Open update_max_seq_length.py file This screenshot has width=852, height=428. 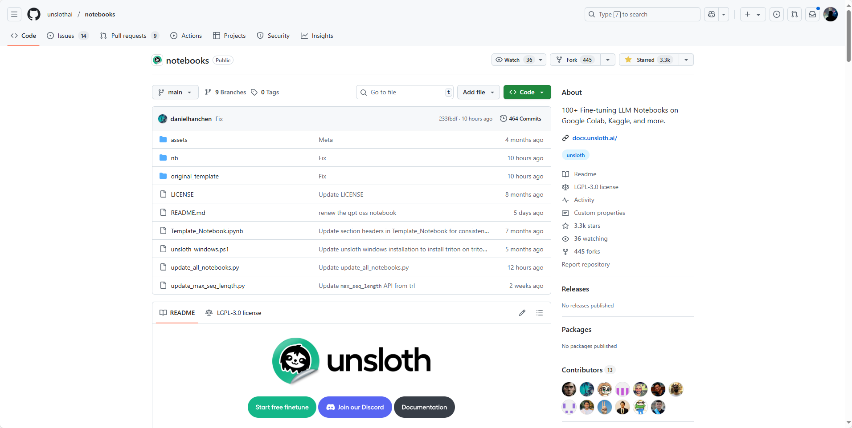pyautogui.click(x=208, y=286)
